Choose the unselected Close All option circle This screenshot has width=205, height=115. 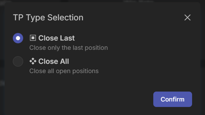point(18,62)
